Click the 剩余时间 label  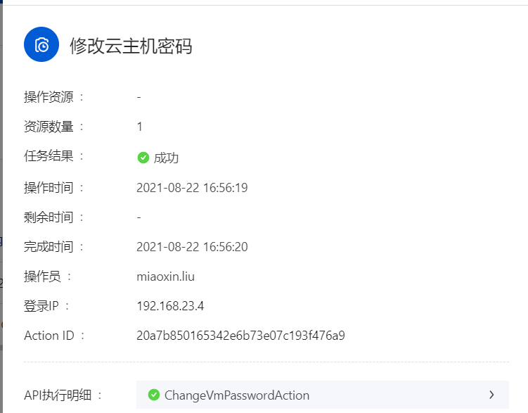(x=49, y=217)
